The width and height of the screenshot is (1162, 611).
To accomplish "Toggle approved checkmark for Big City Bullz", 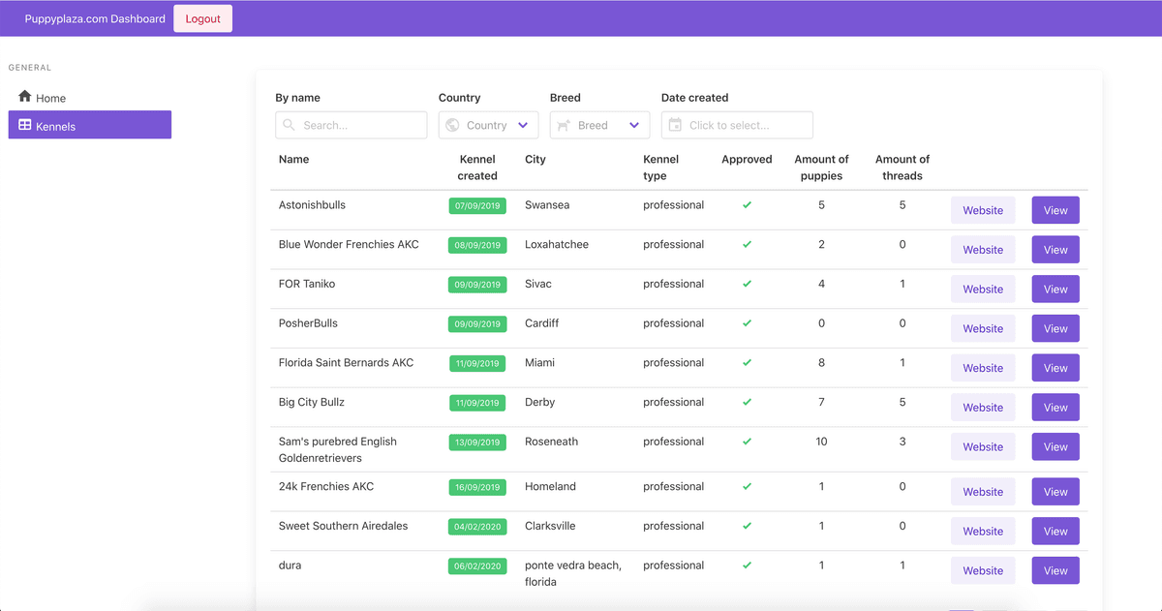I will (747, 402).
